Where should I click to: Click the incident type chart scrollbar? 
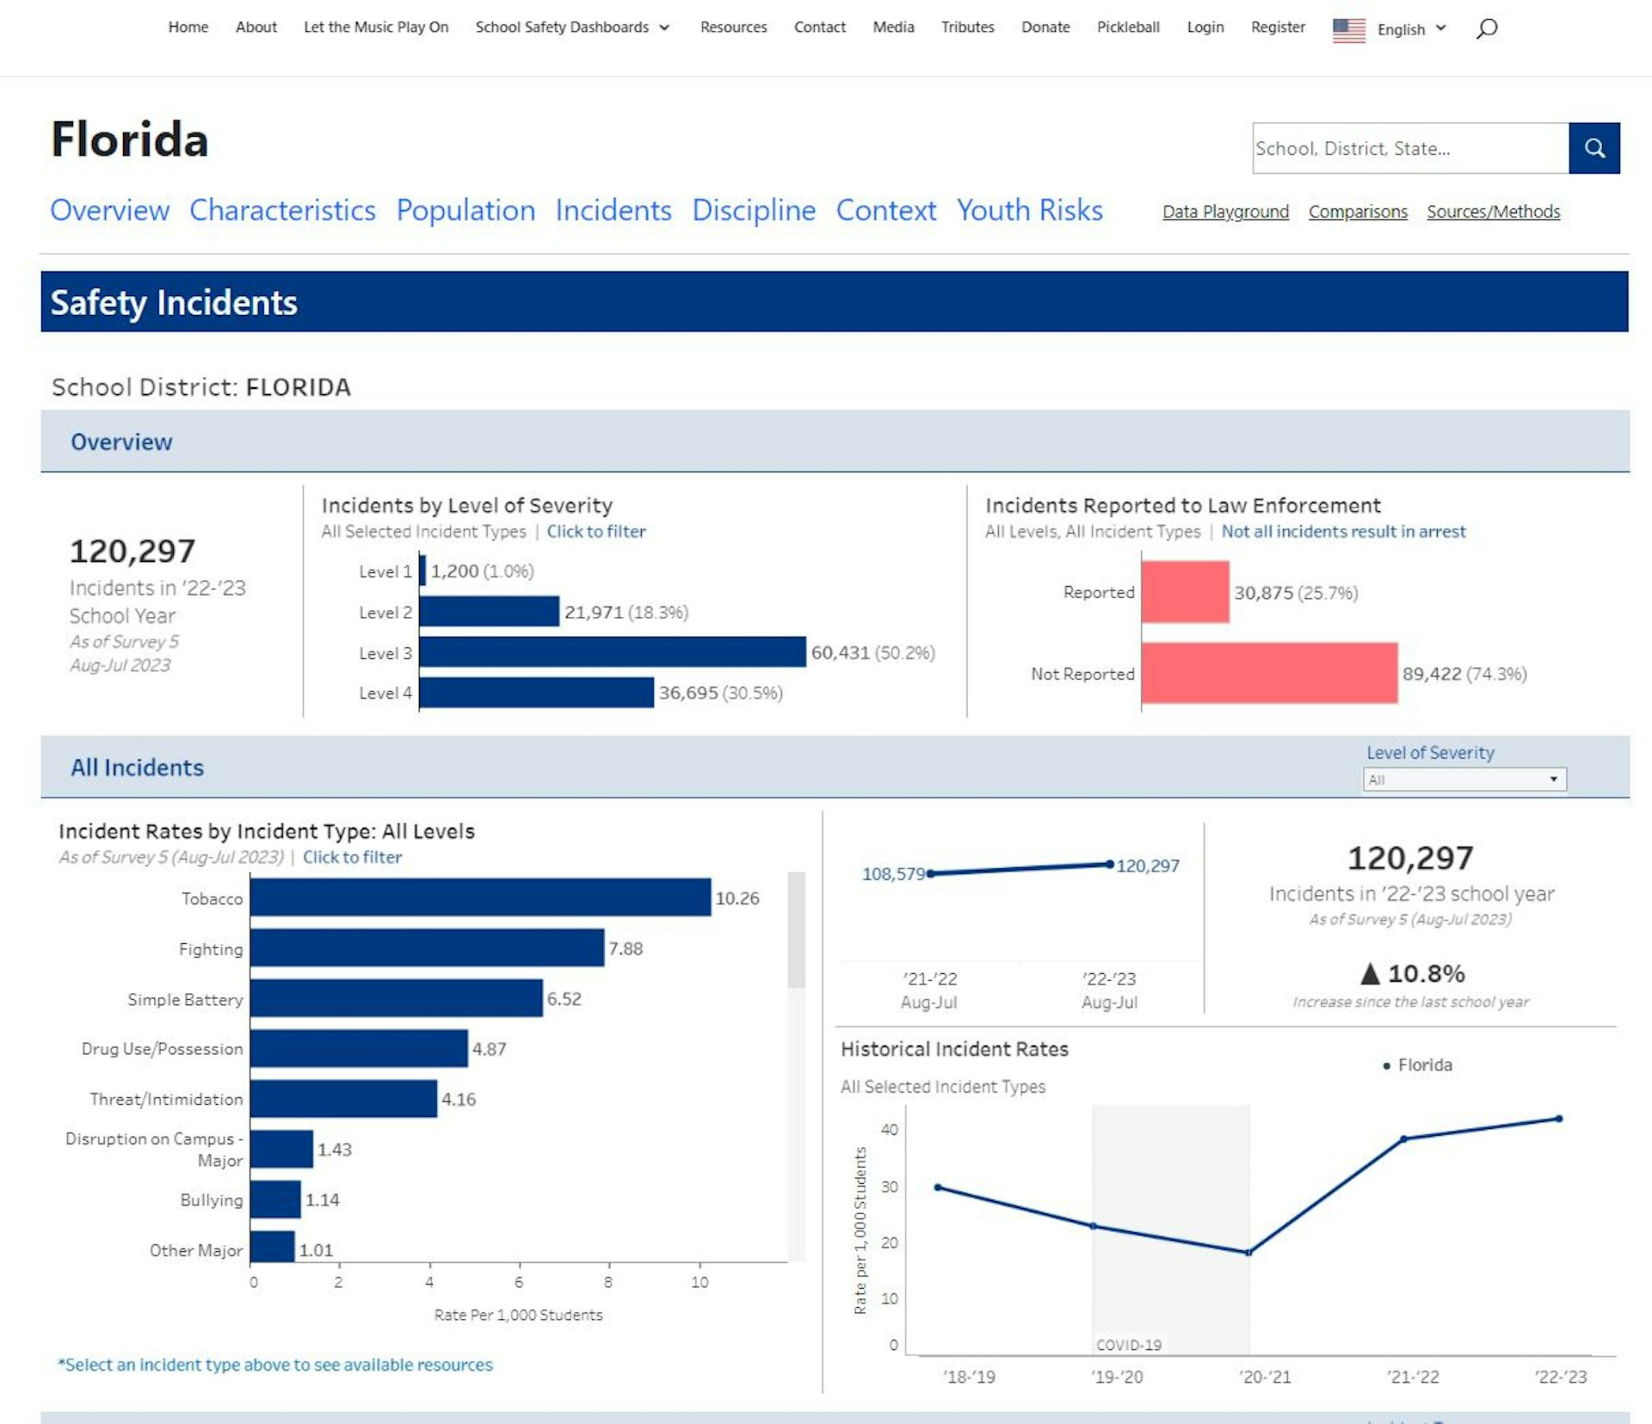click(796, 930)
